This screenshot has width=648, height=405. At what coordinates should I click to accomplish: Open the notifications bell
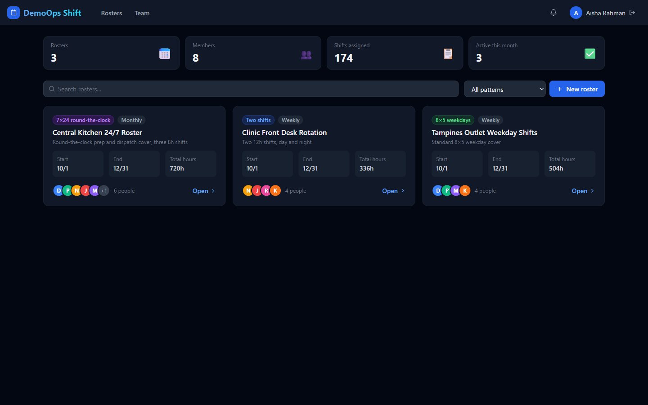pyautogui.click(x=553, y=13)
